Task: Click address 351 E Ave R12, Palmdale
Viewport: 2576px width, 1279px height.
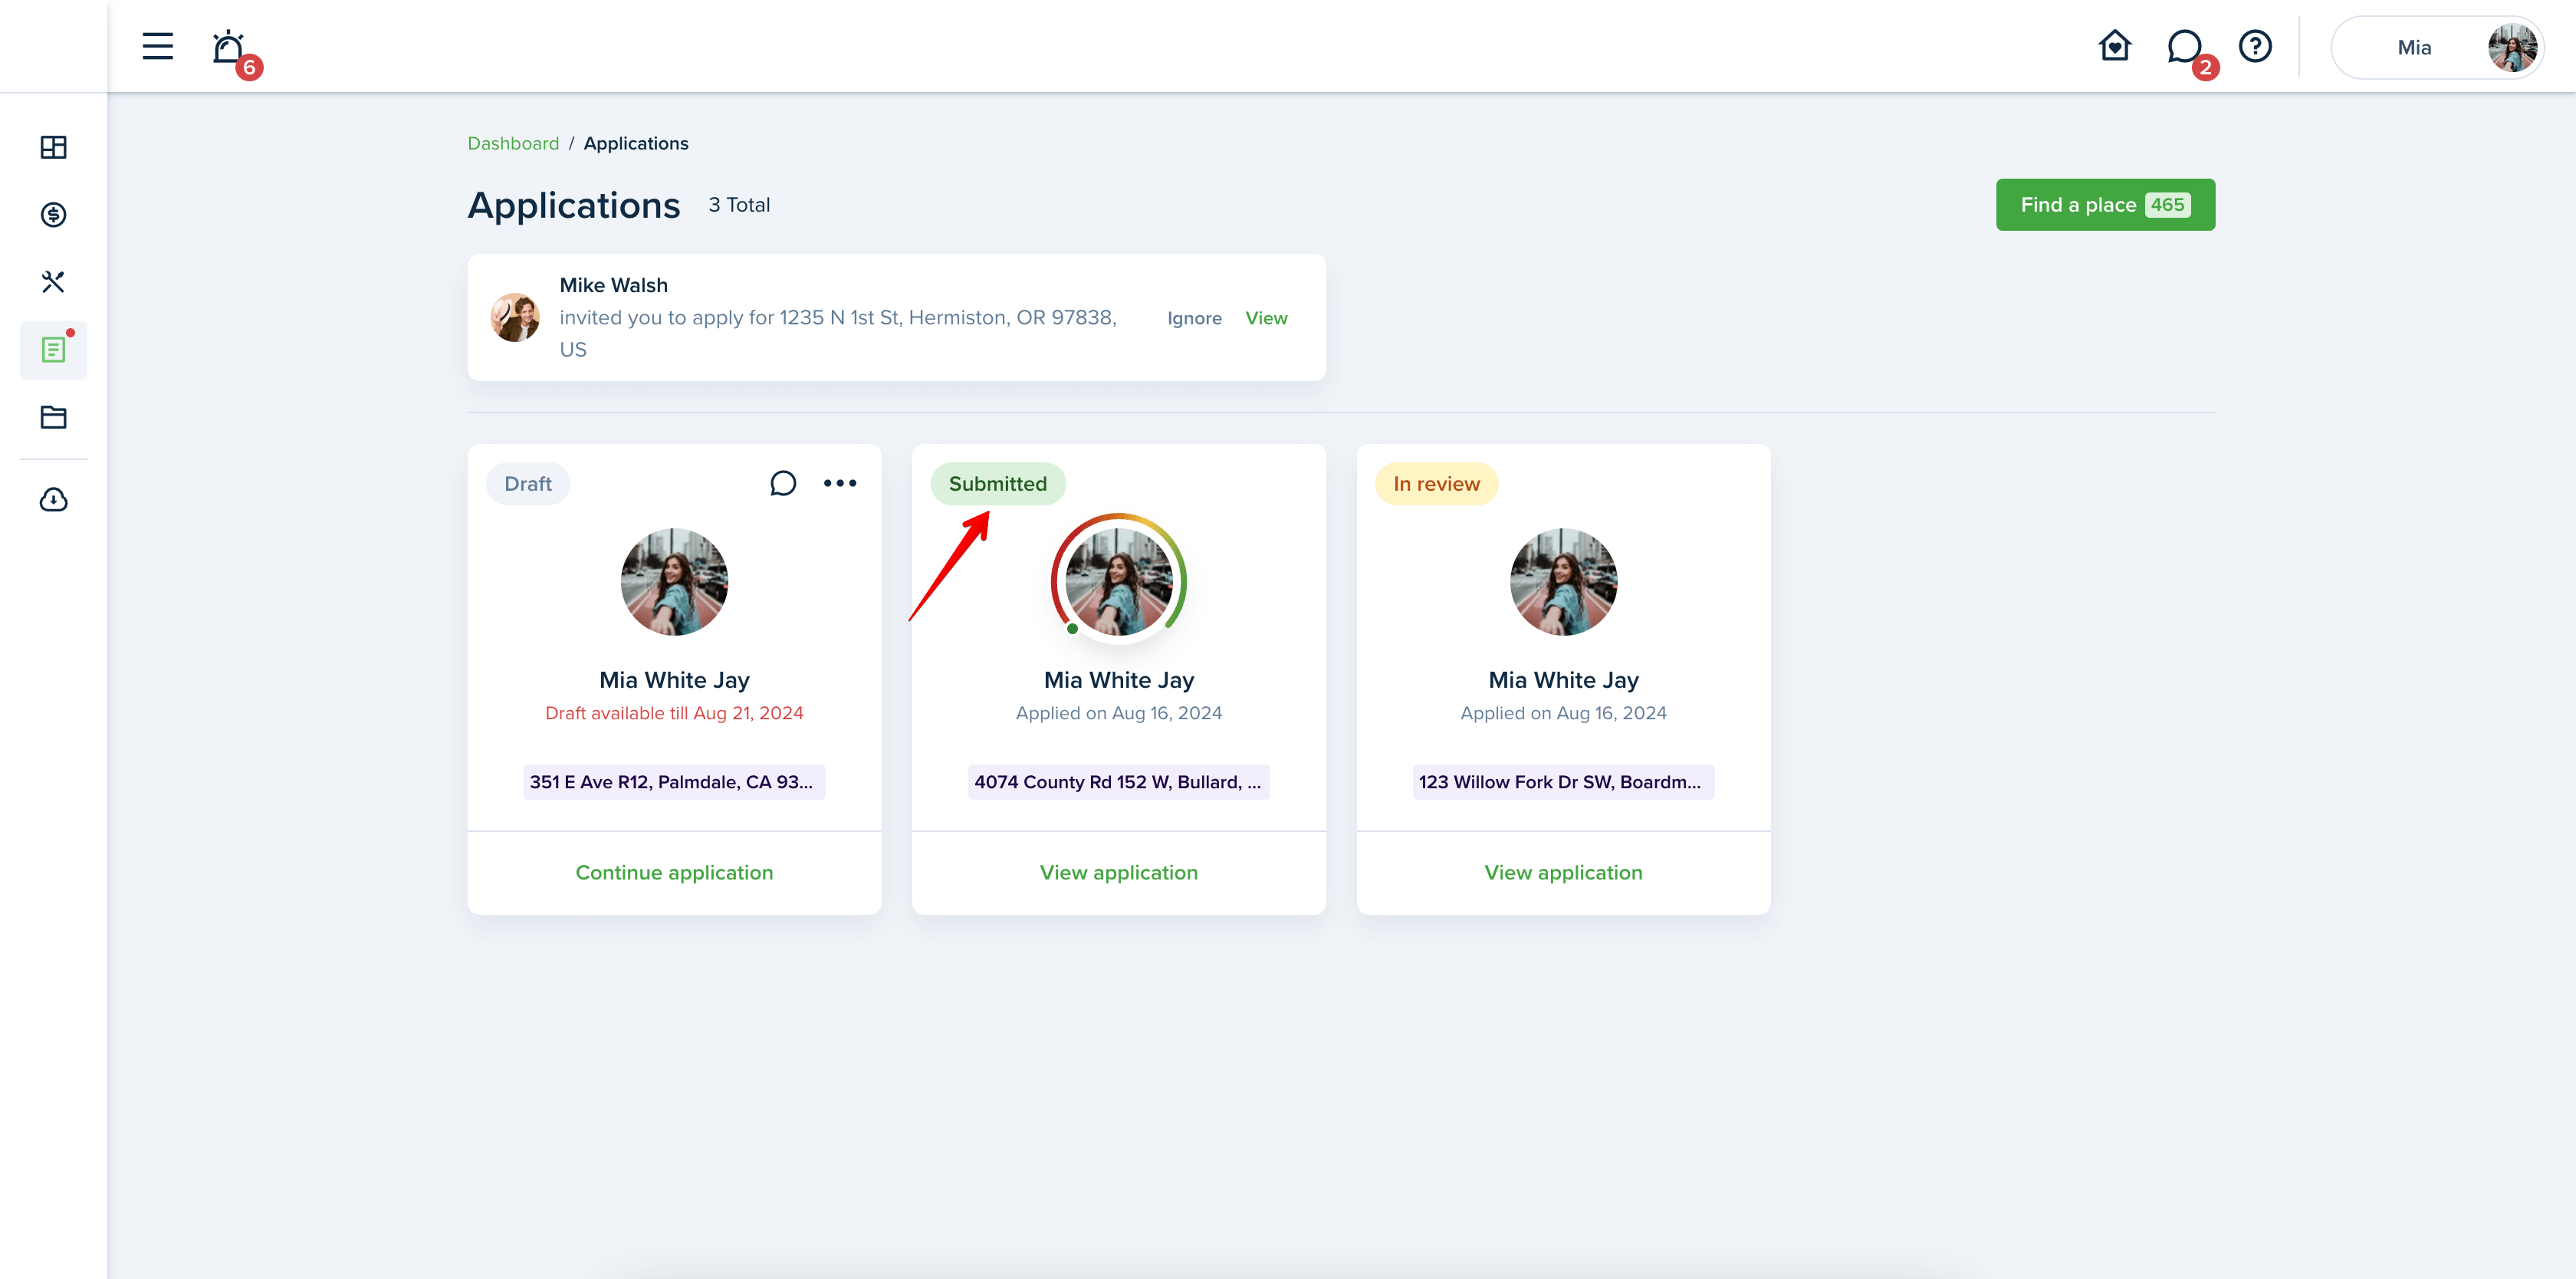Action: pyautogui.click(x=674, y=782)
